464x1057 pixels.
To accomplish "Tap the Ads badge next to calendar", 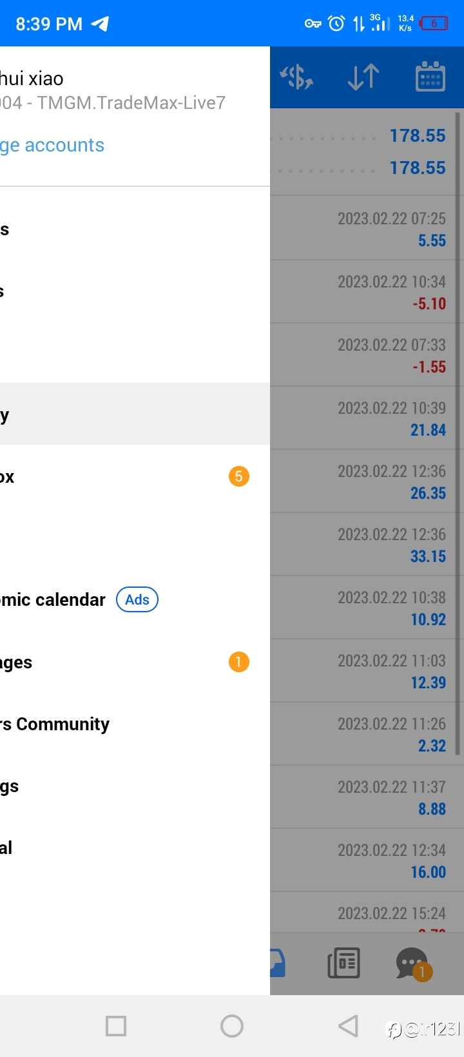I will (137, 599).
